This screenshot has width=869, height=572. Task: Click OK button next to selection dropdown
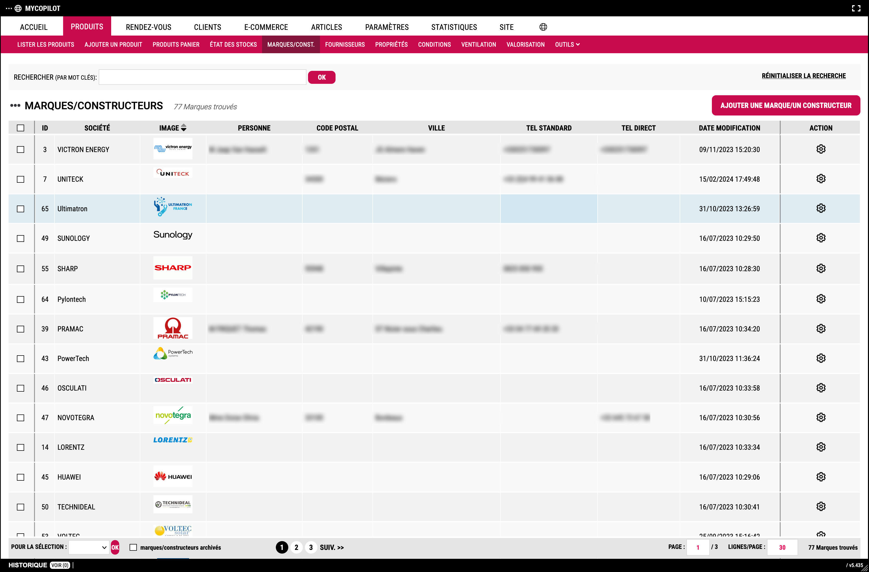pos(115,547)
